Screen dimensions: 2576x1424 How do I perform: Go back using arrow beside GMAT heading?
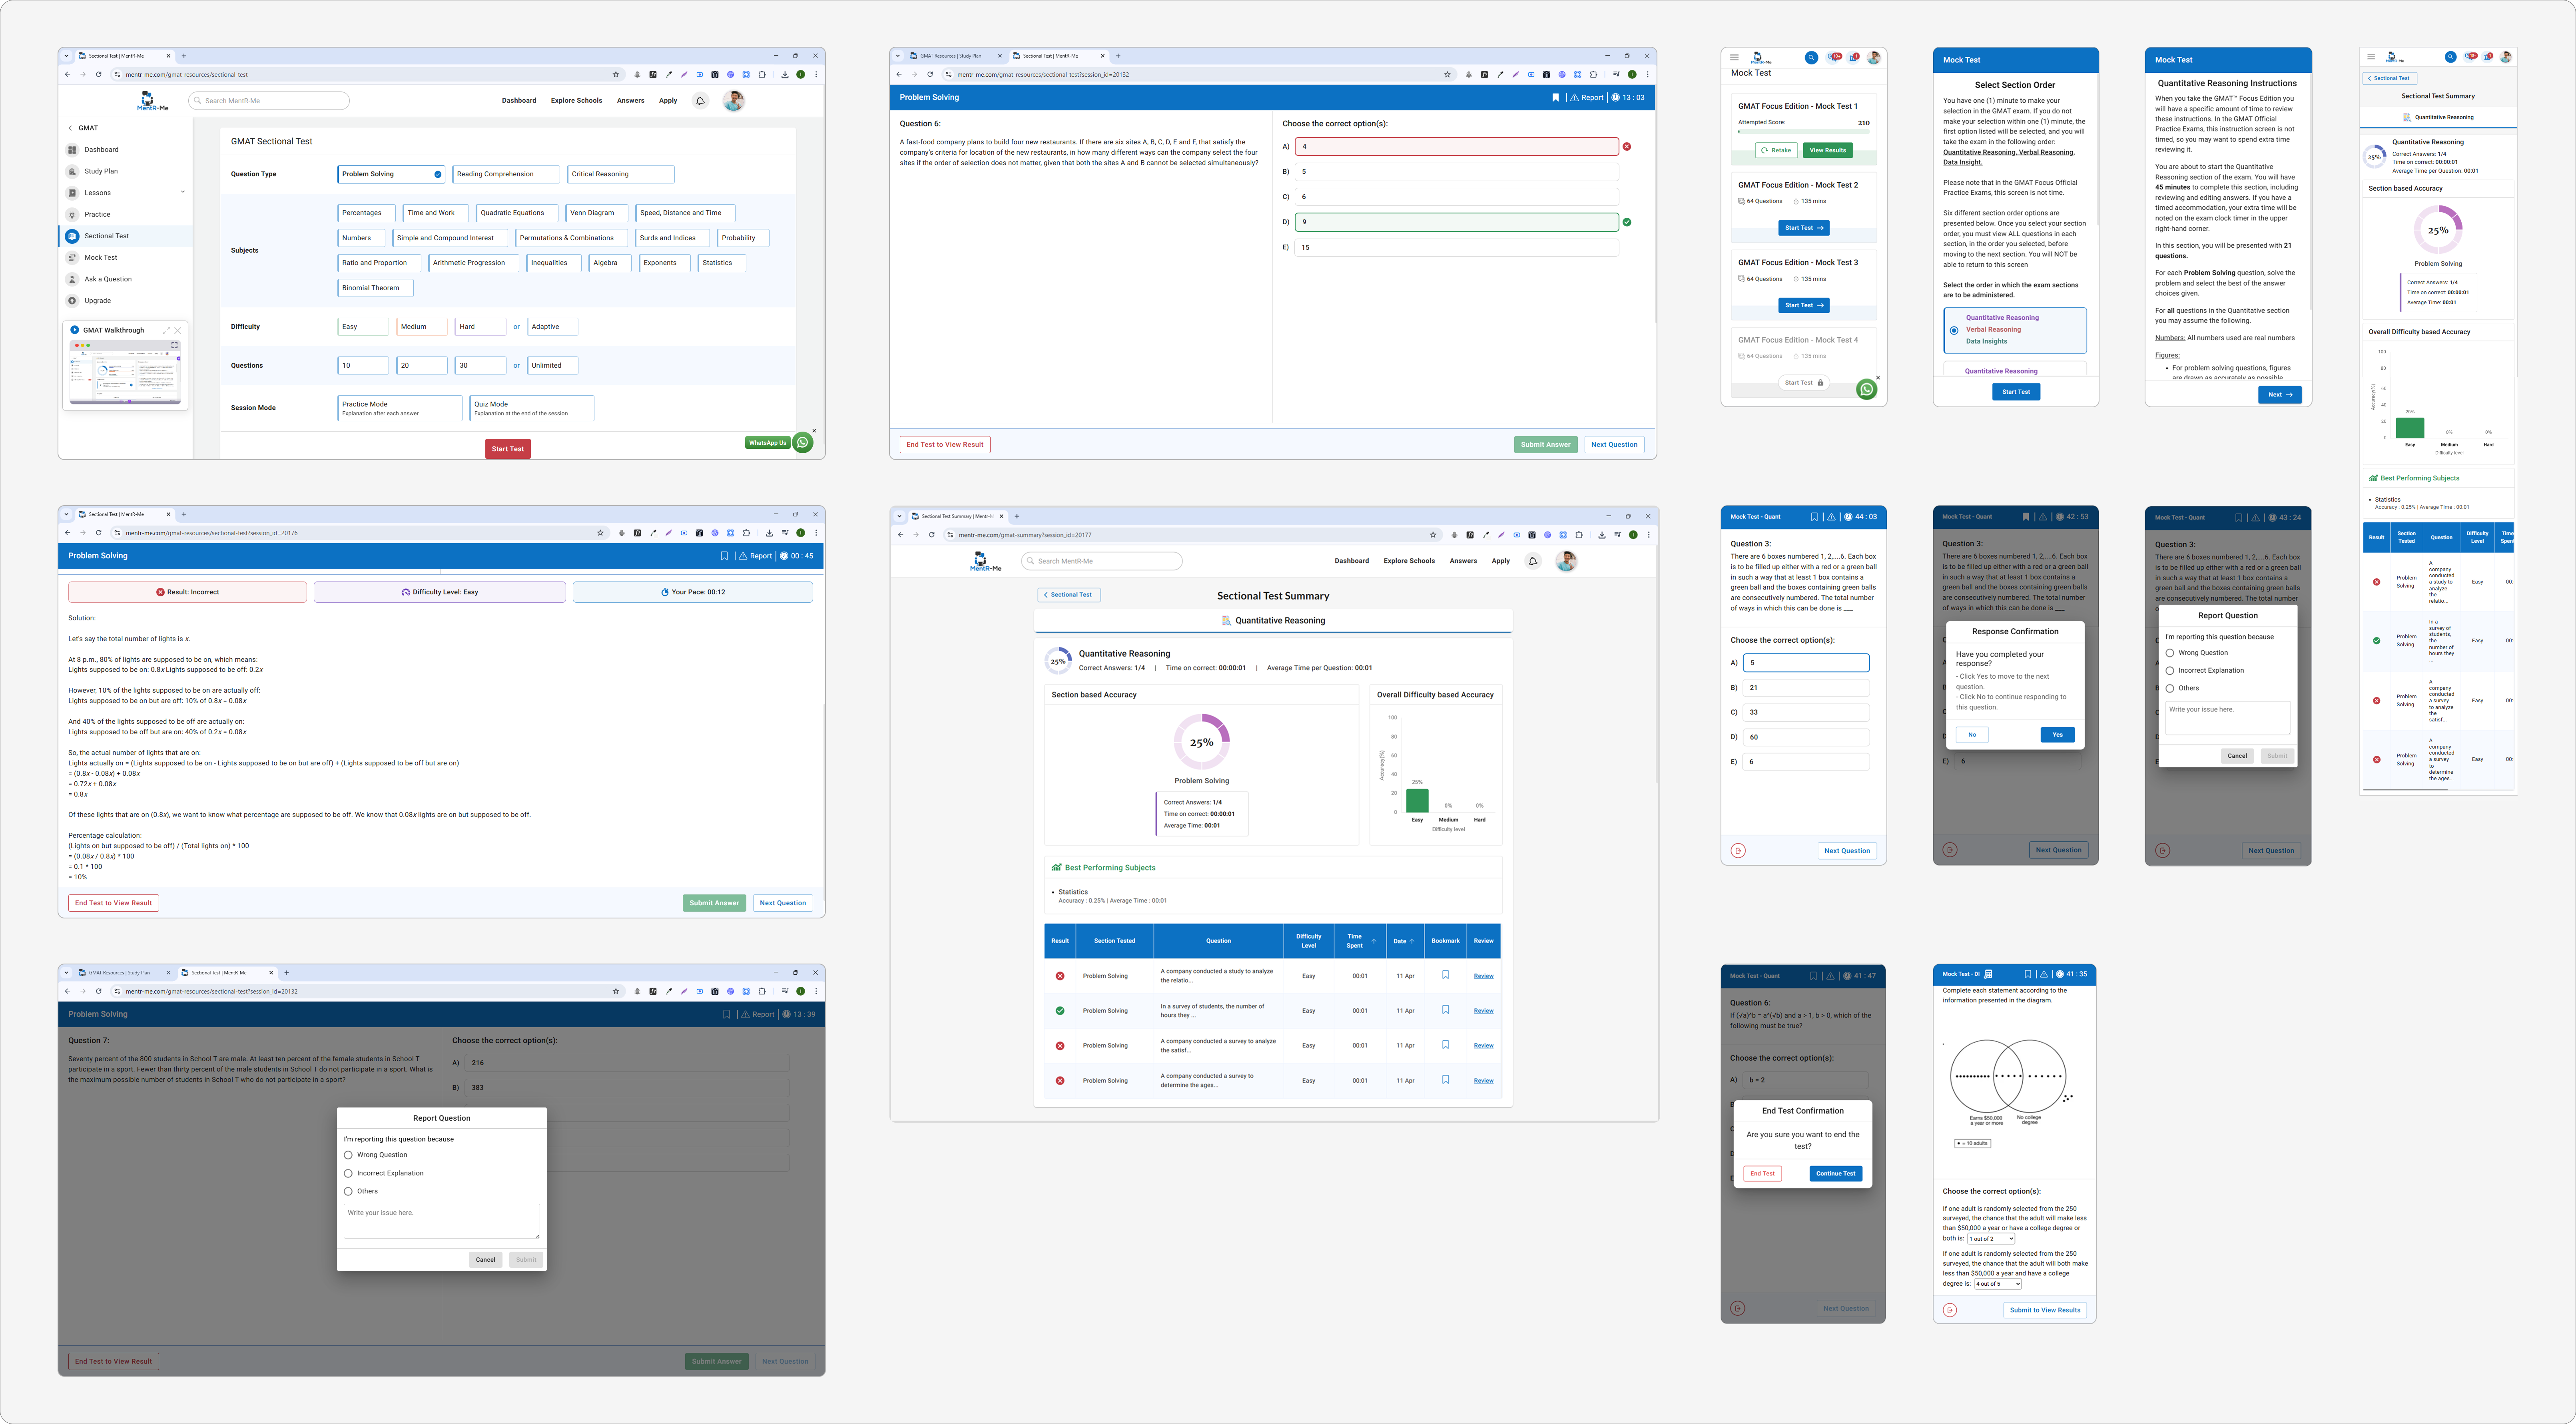(x=70, y=128)
